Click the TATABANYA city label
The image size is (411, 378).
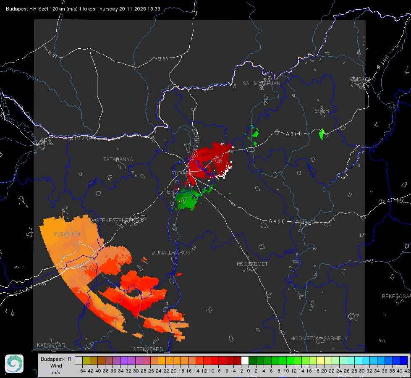118,160
